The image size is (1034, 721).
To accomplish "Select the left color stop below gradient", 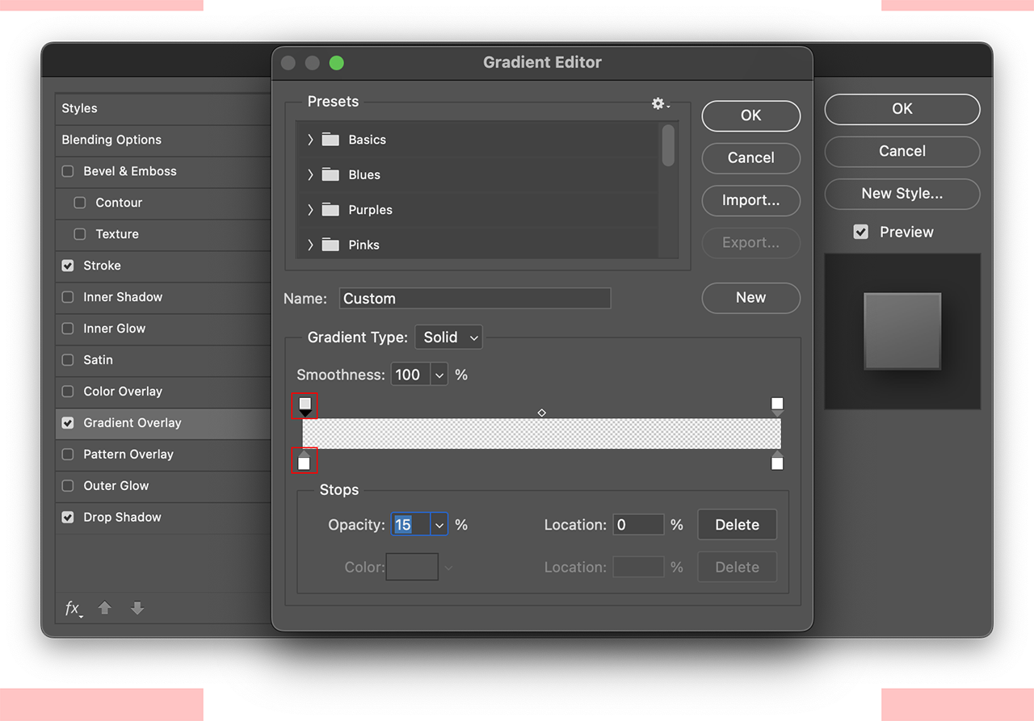I will pyautogui.click(x=304, y=460).
